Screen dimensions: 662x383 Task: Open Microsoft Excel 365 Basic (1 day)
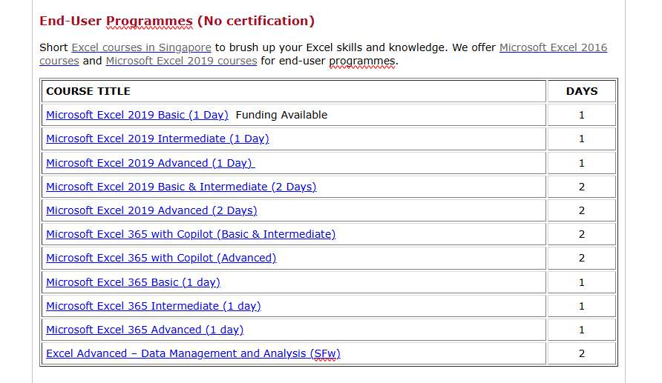(133, 282)
